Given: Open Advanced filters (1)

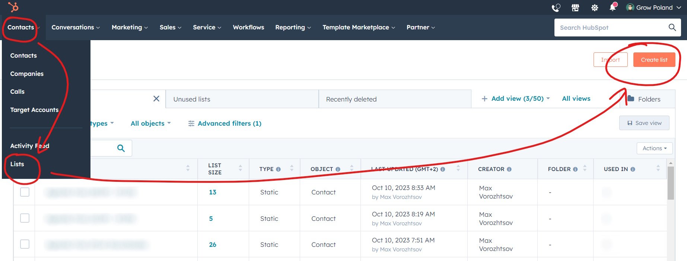Looking at the screenshot, I should point(225,123).
